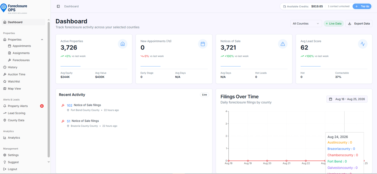Collapse the Properties section chevron
This screenshot has width=377, height=174.
(42, 40)
